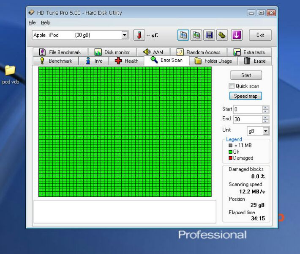Expand the Apple iPod drive dropdown

pos(125,35)
